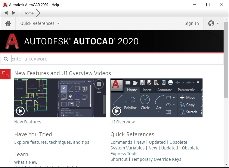This screenshot has width=229, height=168.
Task: Click the Insert ribbon tab in thumbnail
Action: (147, 90)
